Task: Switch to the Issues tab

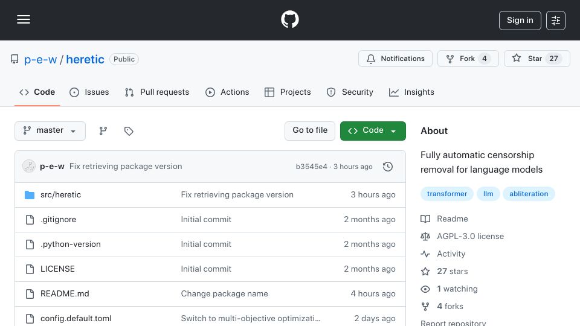Action: (89, 92)
